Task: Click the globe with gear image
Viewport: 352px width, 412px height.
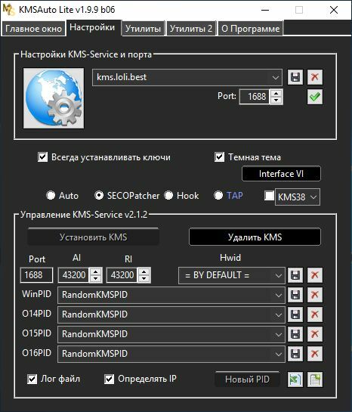Action: point(54,98)
